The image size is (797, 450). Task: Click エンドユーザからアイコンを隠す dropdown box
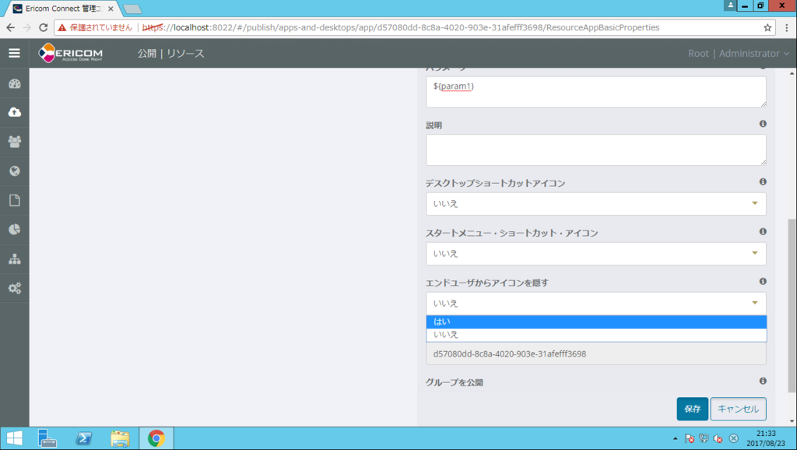pyautogui.click(x=595, y=303)
